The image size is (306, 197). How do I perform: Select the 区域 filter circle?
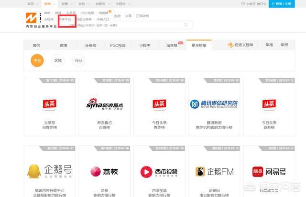(58, 61)
